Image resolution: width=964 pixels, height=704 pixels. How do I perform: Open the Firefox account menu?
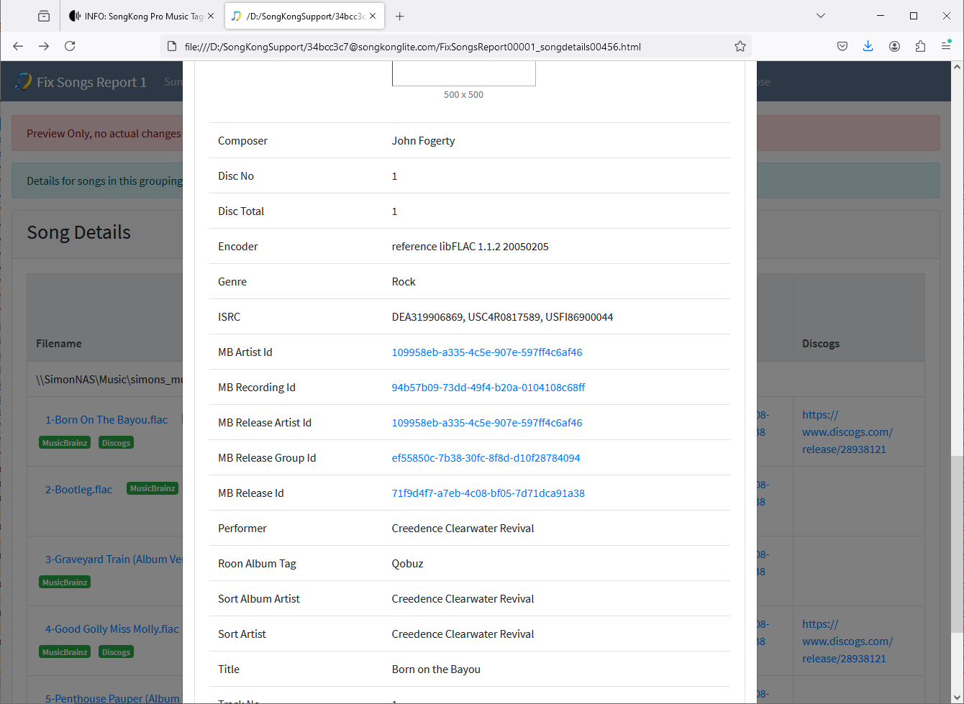pos(894,46)
